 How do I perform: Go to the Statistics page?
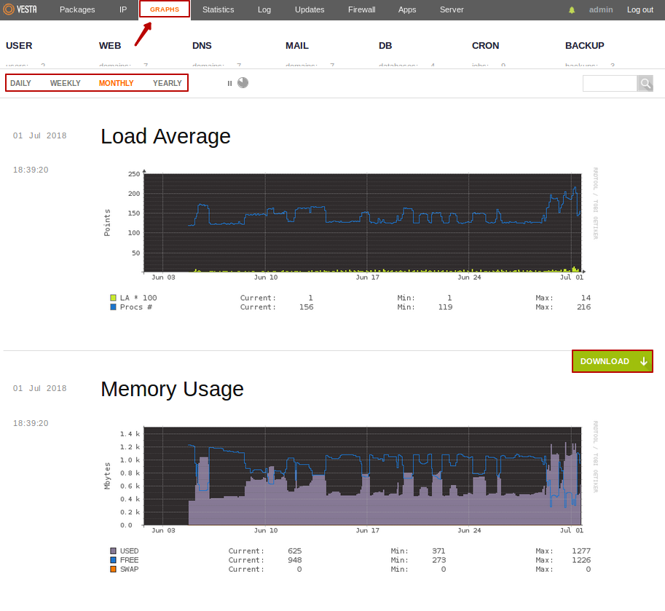(x=219, y=9)
